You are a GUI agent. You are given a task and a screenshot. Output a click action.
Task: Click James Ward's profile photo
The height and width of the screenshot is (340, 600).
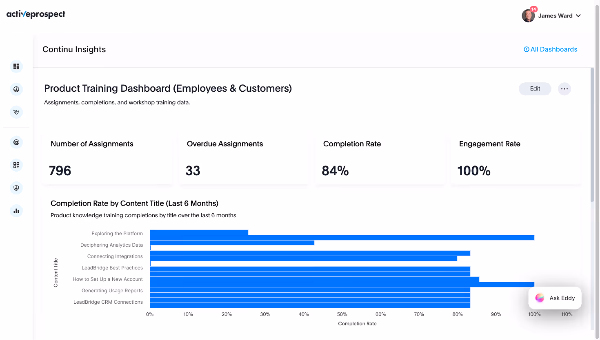click(528, 15)
